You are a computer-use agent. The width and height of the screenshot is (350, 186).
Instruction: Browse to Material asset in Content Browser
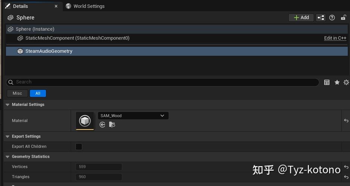pyautogui.click(x=112, y=125)
